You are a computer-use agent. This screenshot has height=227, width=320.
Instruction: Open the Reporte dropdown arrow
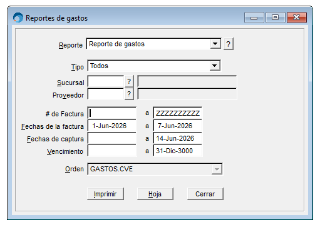(x=215, y=44)
